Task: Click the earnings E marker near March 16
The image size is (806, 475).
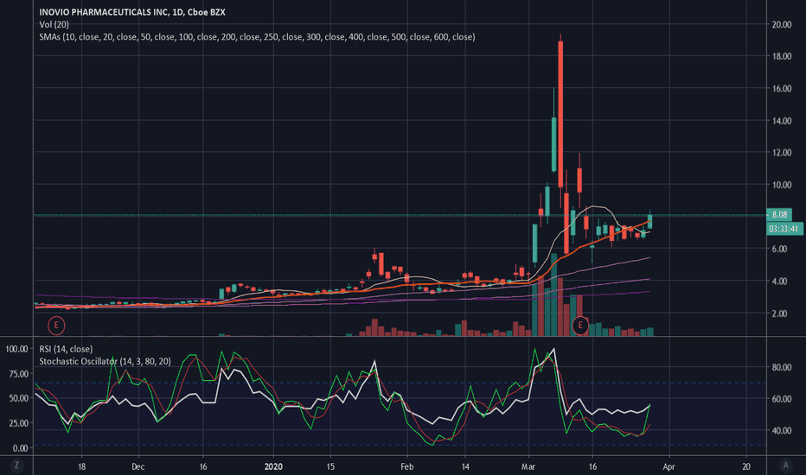Action: pos(580,325)
